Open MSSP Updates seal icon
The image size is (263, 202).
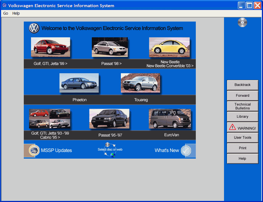click(x=34, y=150)
